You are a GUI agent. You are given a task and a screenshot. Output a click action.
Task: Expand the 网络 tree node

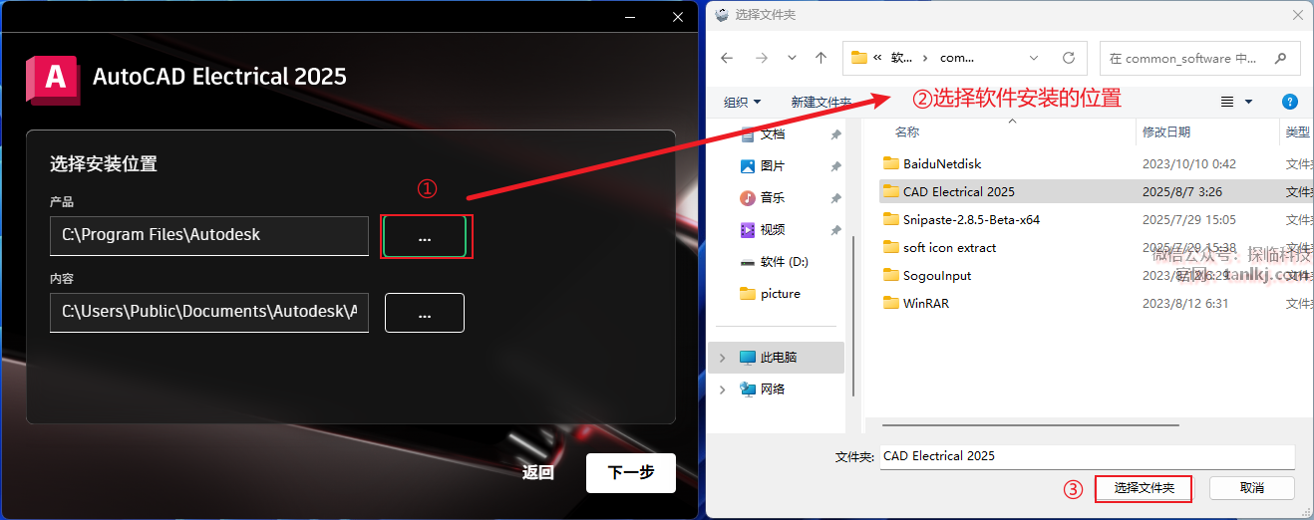coord(723,390)
